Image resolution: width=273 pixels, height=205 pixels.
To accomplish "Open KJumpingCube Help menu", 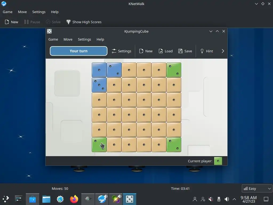I will tap(100, 40).
